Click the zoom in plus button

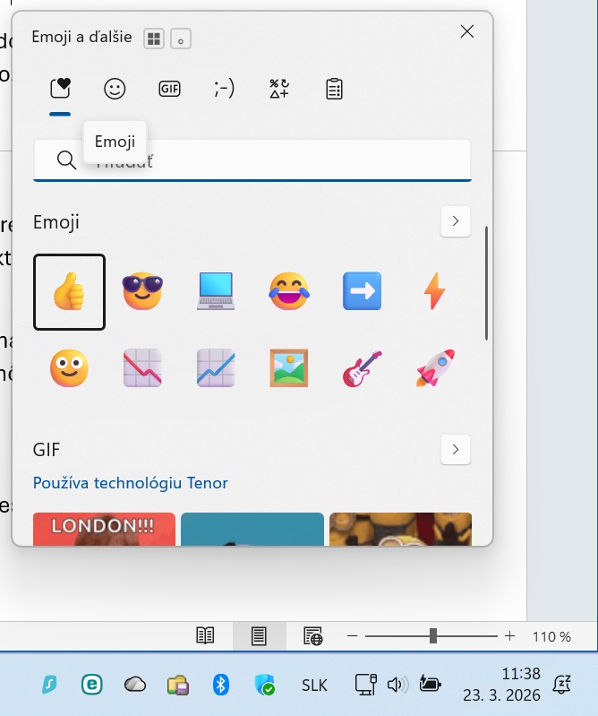point(510,636)
